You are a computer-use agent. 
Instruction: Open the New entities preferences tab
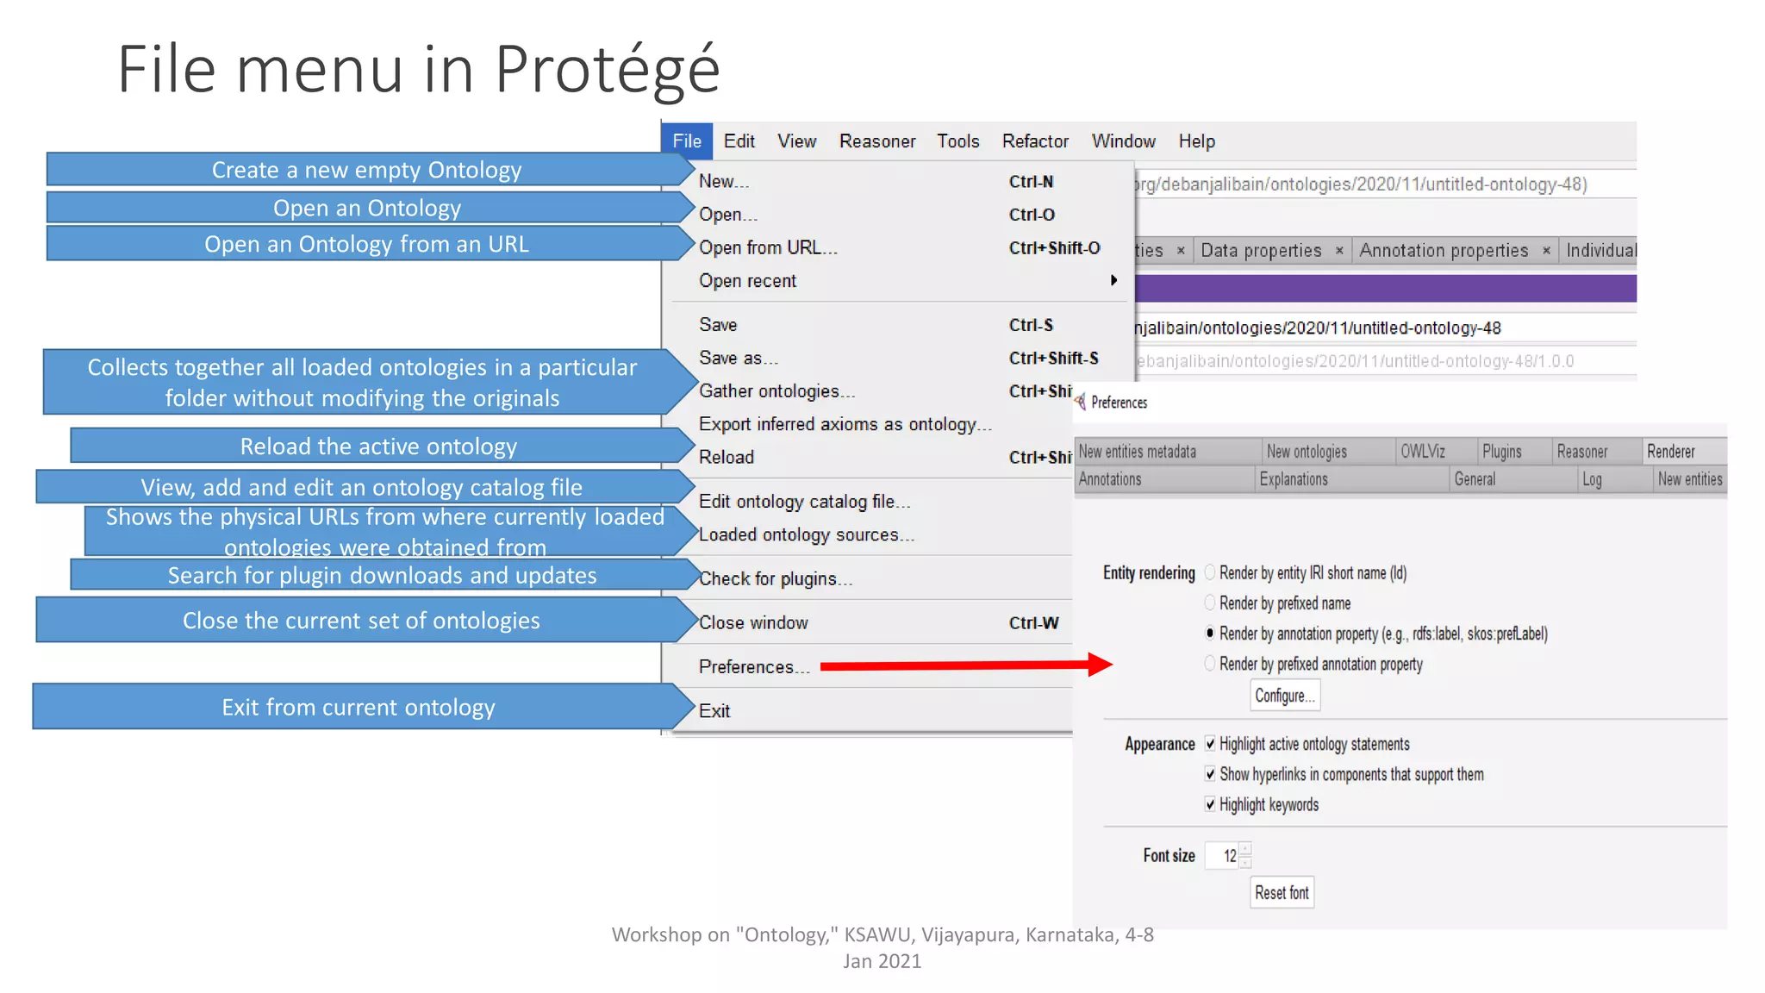point(1690,479)
